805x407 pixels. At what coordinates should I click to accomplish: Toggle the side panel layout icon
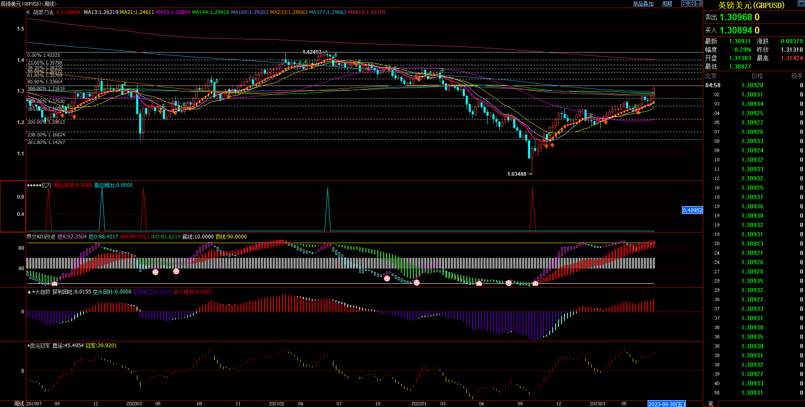[x=699, y=3]
